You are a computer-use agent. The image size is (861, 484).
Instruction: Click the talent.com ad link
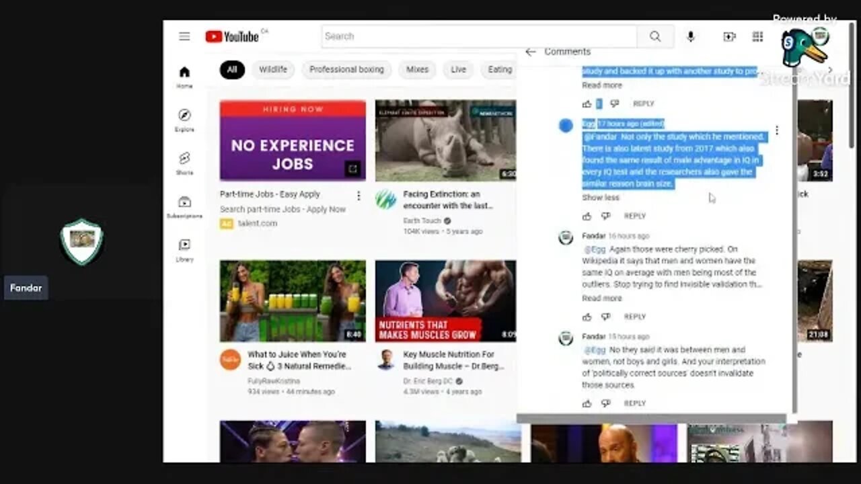pos(256,223)
